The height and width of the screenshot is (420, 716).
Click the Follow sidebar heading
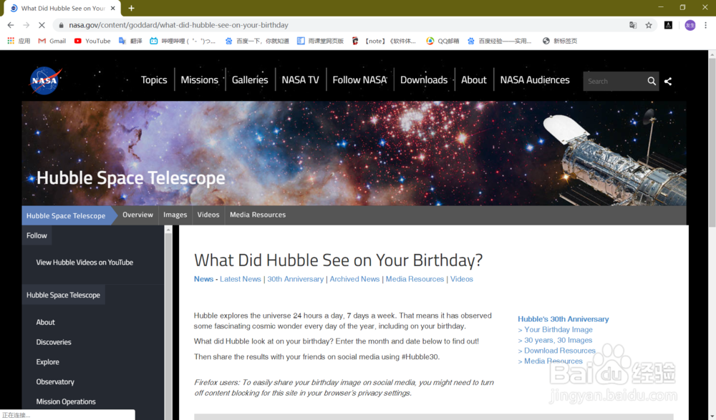tap(37, 235)
